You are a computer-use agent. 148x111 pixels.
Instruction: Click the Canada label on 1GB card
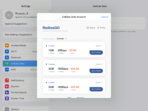(x=51, y=46)
